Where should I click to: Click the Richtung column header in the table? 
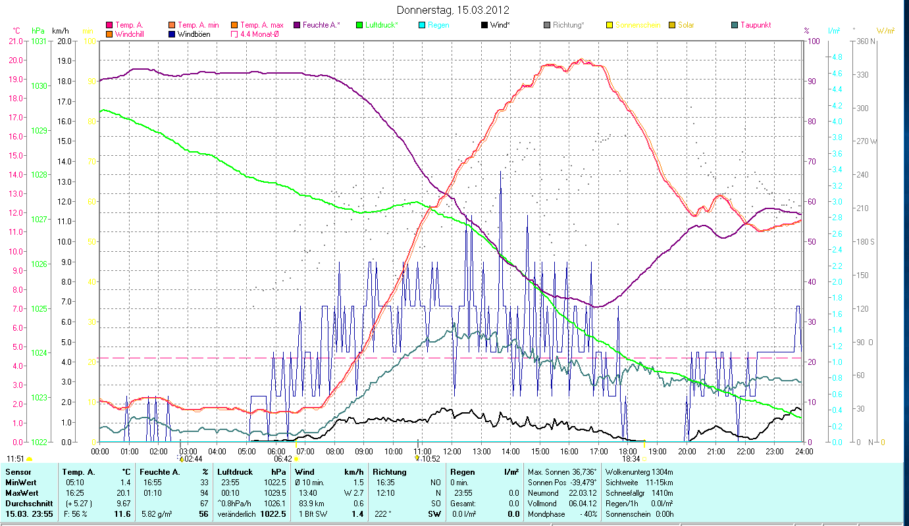click(390, 472)
